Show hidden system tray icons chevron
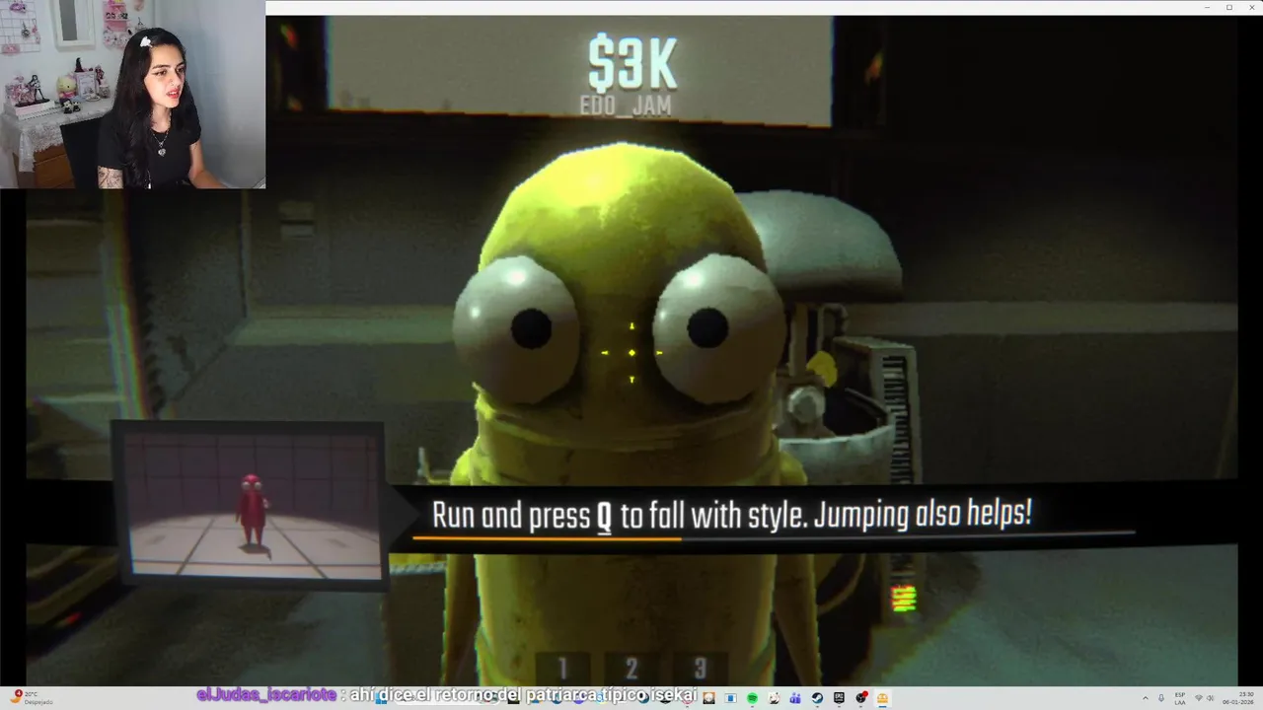Viewport: 1263px width, 710px height. click(x=1146, y=698)
